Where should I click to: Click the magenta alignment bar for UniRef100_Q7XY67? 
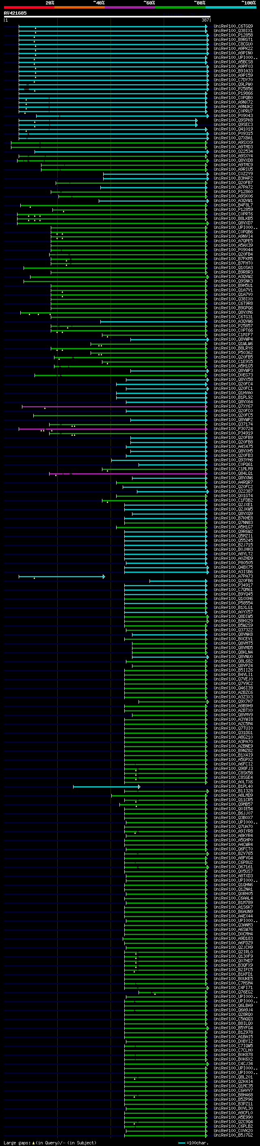point(115,406)
